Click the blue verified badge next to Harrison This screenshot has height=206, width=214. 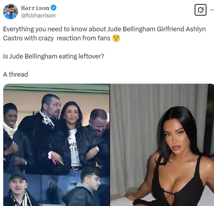coord(53,8)
